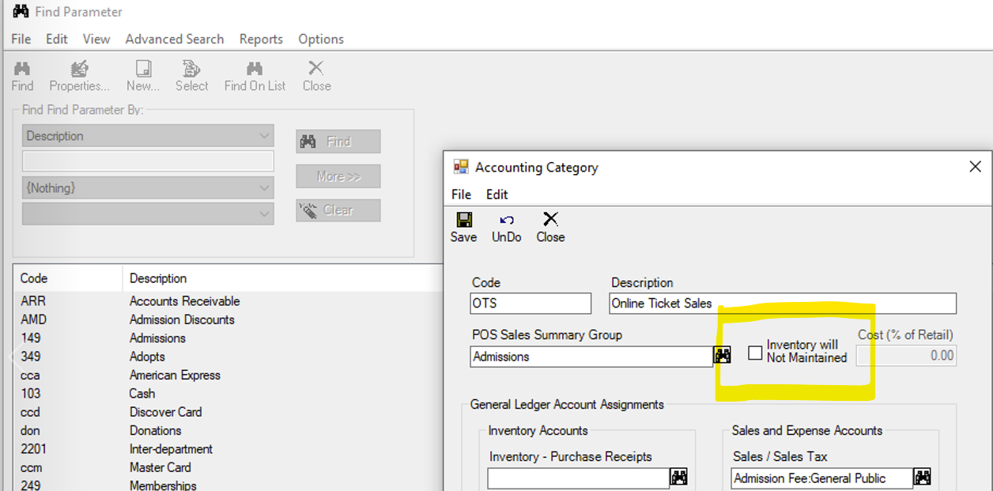Click the More >> button

point(338,176)
